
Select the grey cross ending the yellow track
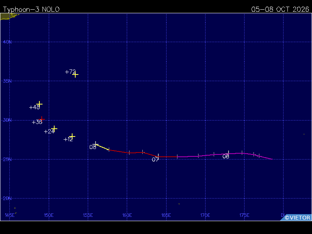pyautogui.click(x=96, y=144)
